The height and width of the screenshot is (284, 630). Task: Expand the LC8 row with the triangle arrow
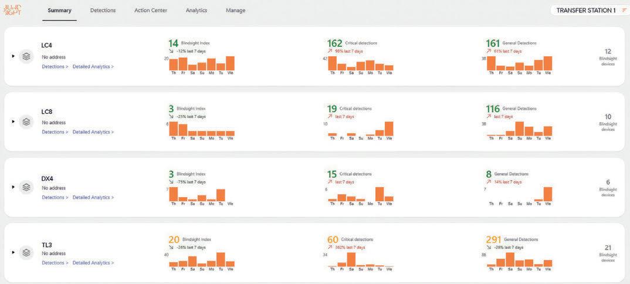tap(13, 121)
